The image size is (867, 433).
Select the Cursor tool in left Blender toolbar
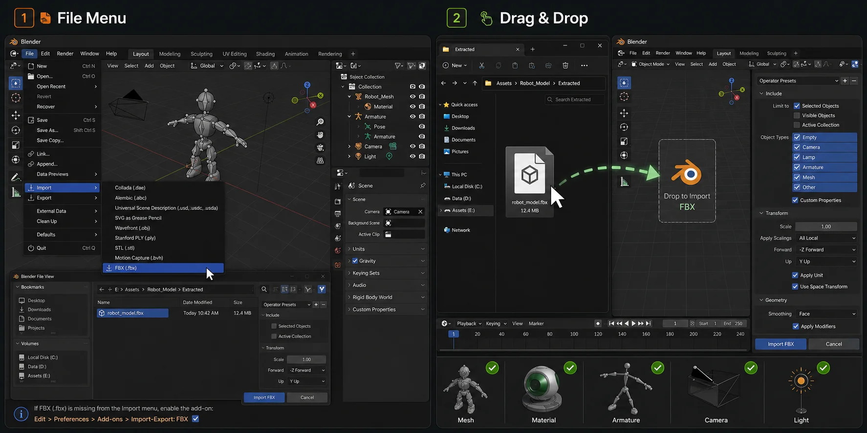[16, 98]
